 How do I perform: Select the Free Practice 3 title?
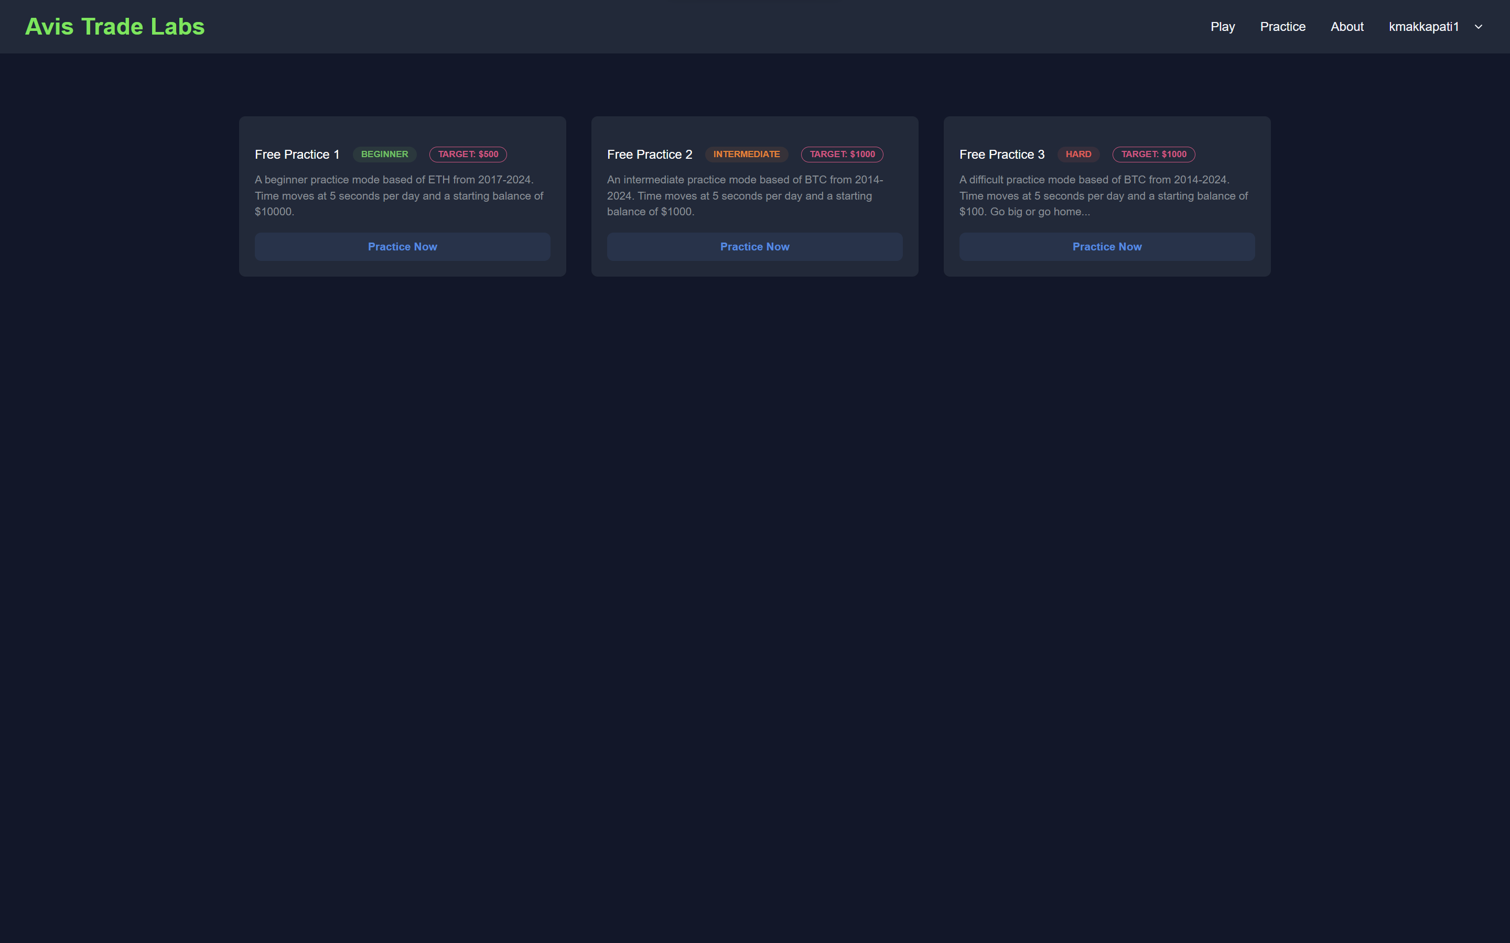[x=1001, y=155]
